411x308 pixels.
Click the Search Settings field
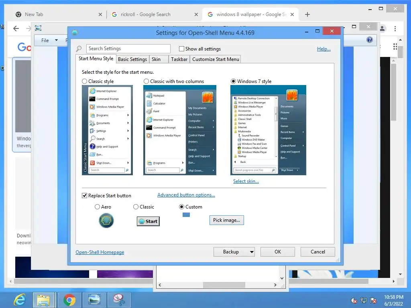[x=128, y=49]
